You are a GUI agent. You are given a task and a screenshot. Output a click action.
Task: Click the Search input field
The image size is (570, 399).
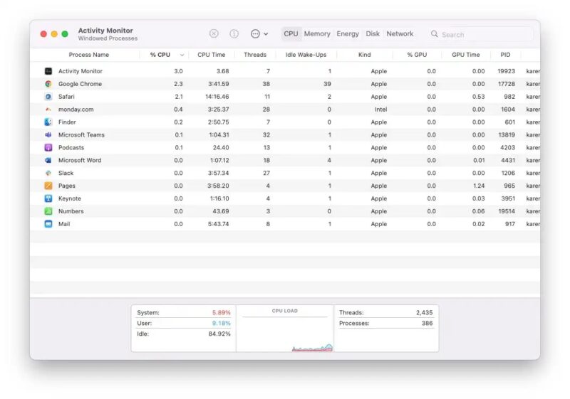[x=484, y=34]
